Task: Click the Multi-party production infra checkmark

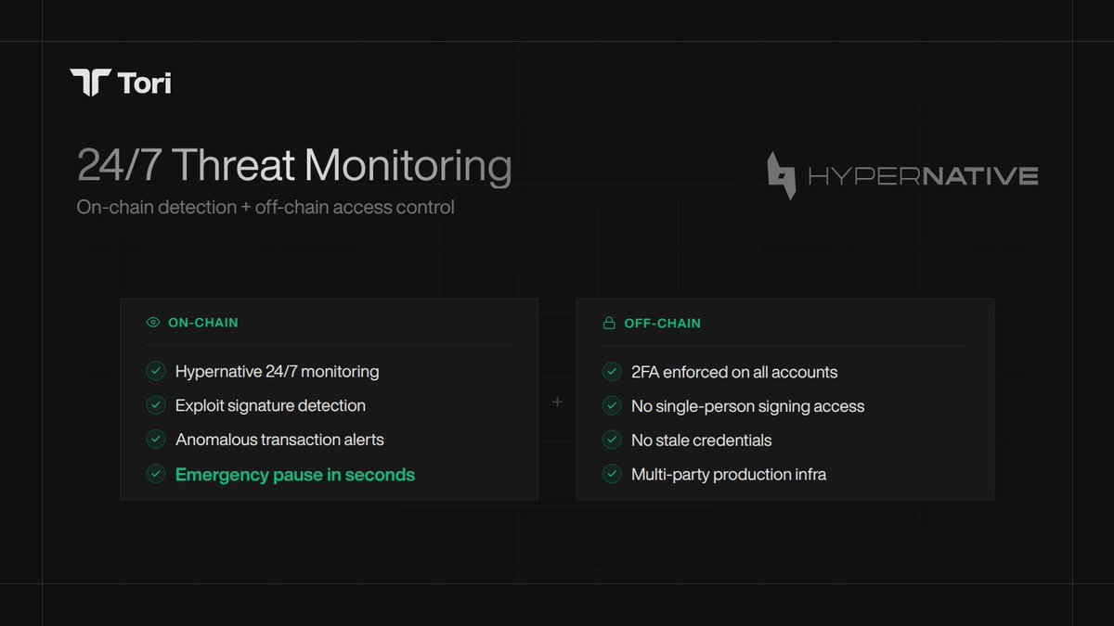Action: point(612,474)
